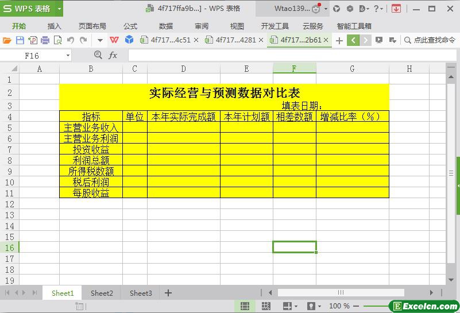Expand the Name Box dropdown arrow
460x313 pixels.
pos(68,56)
